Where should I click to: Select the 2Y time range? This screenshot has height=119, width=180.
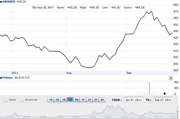[x=89, y=100]
